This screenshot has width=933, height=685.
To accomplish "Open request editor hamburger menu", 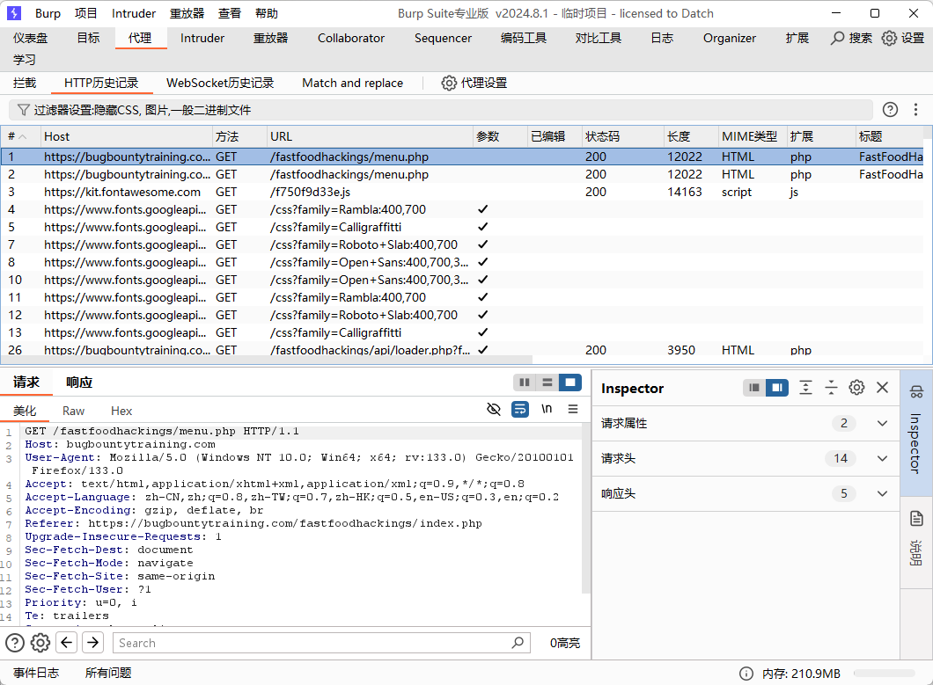I will pyautogui.click(x=573, y=409).
